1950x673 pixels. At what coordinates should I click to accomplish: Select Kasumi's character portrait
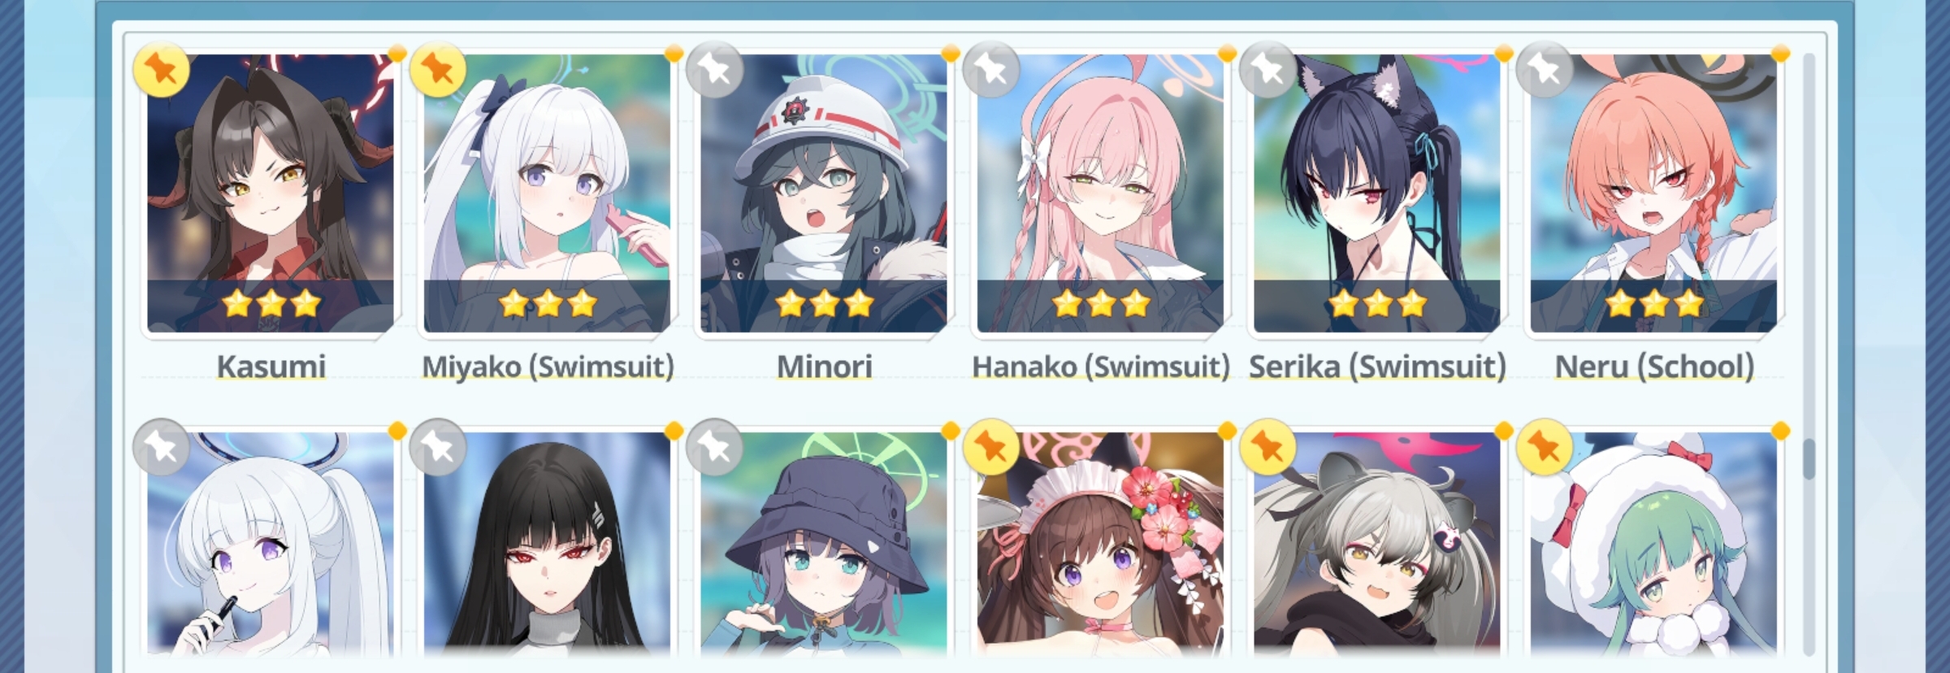tap(271, 193)
